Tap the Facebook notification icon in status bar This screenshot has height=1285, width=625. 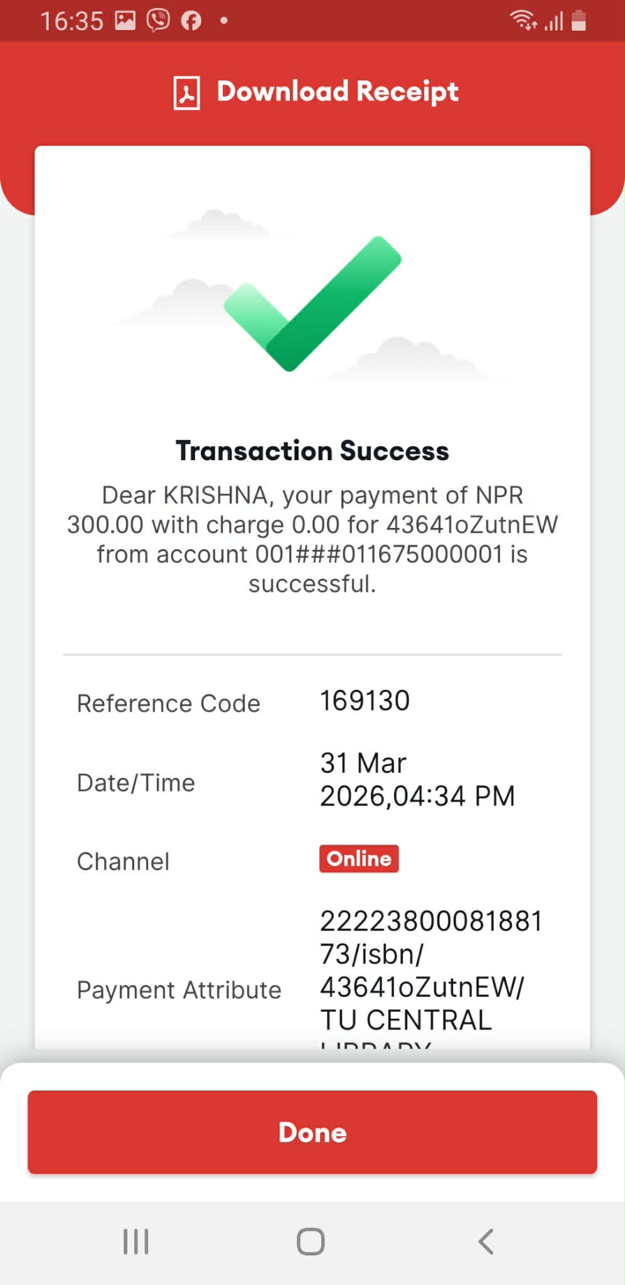coord(191,21)
